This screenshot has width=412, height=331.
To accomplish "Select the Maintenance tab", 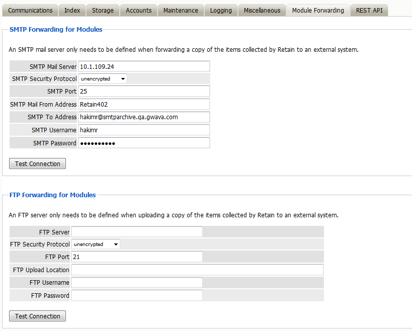I will (x=181, y=10).
